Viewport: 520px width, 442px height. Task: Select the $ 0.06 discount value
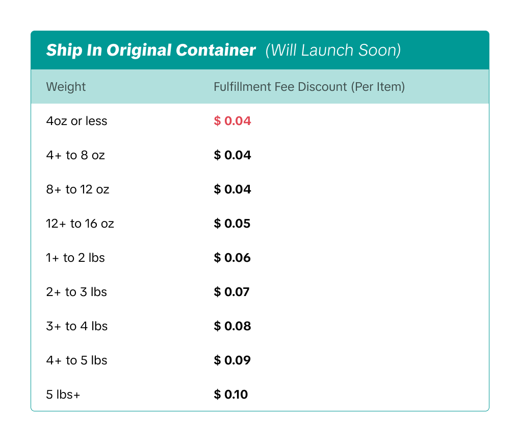(232, 258)
